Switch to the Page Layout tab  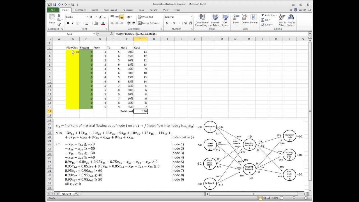tap(110, 10)
